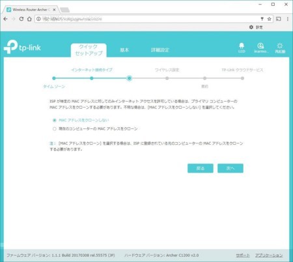Toggle the LED bell icon
The height and width of the screenshot is (262, 293).
click(x=242, y=48)
